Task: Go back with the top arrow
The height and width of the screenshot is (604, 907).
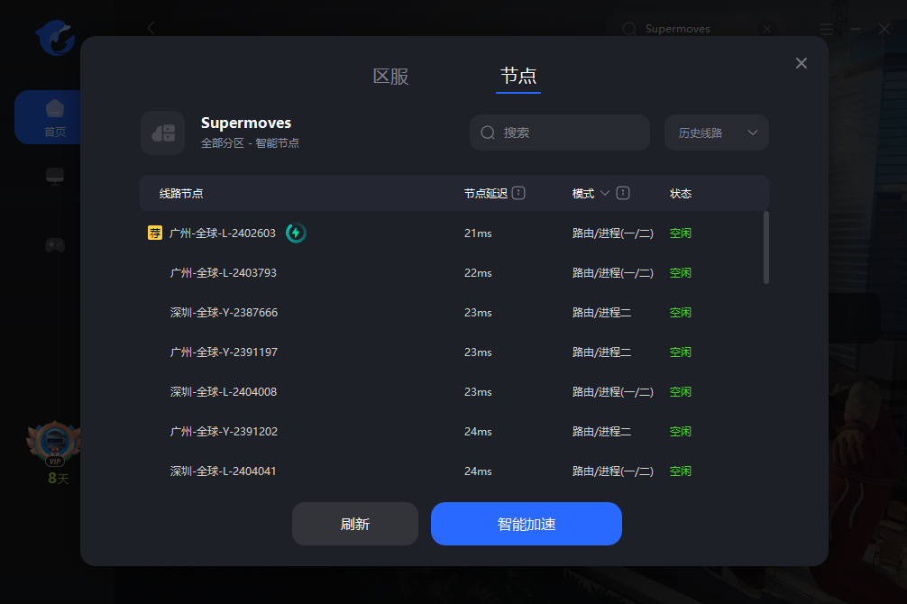Action: [151, 28]
